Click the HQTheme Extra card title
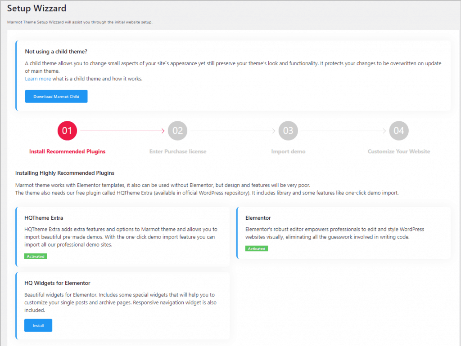461x346 pixels. pos(44,218)
